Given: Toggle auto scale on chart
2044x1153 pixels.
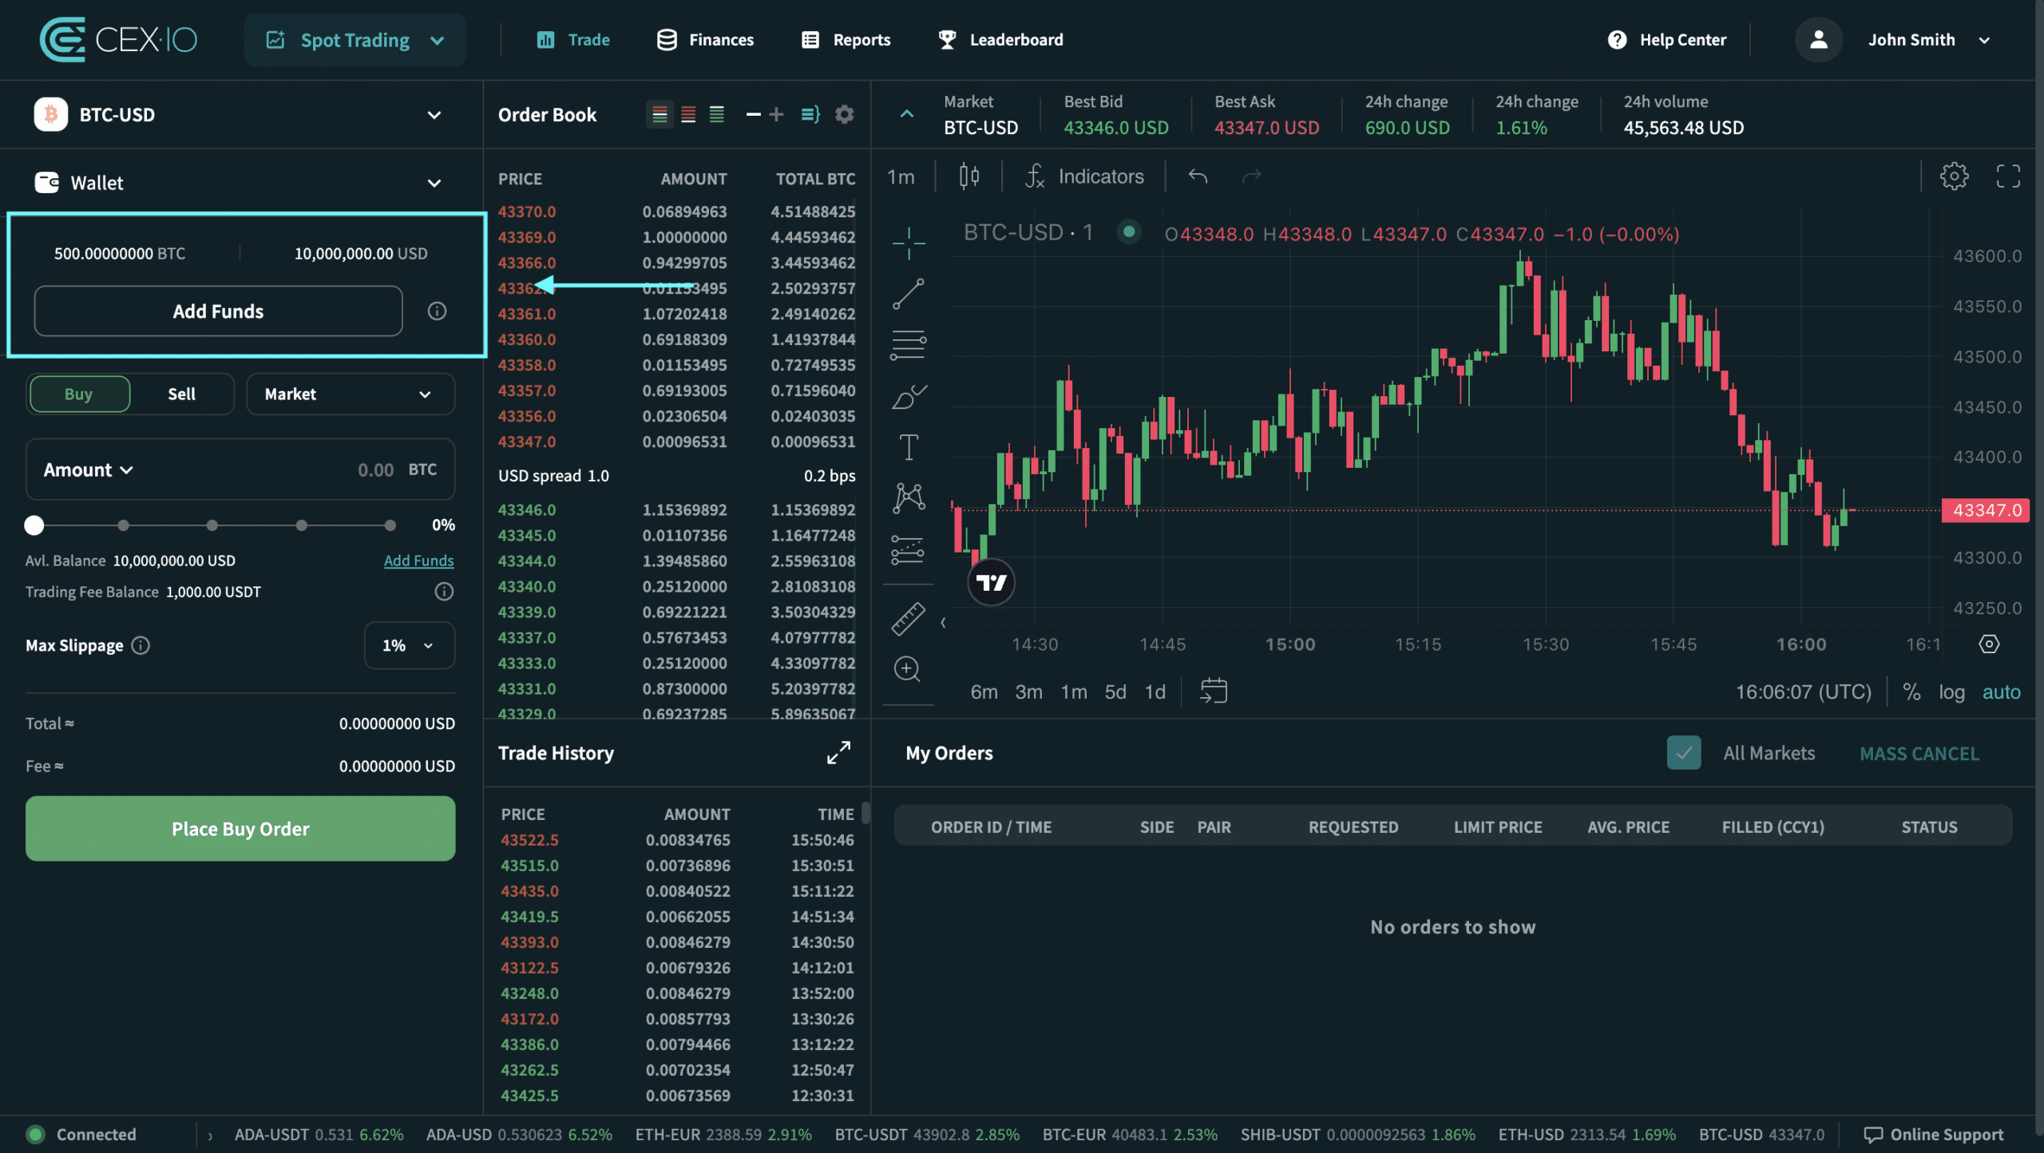Looking at the screenshot, I should coord(2001,691).
